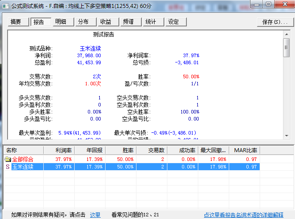Open the 设定 tab
This screenshot has height=219, width=295.
[174, 22]
